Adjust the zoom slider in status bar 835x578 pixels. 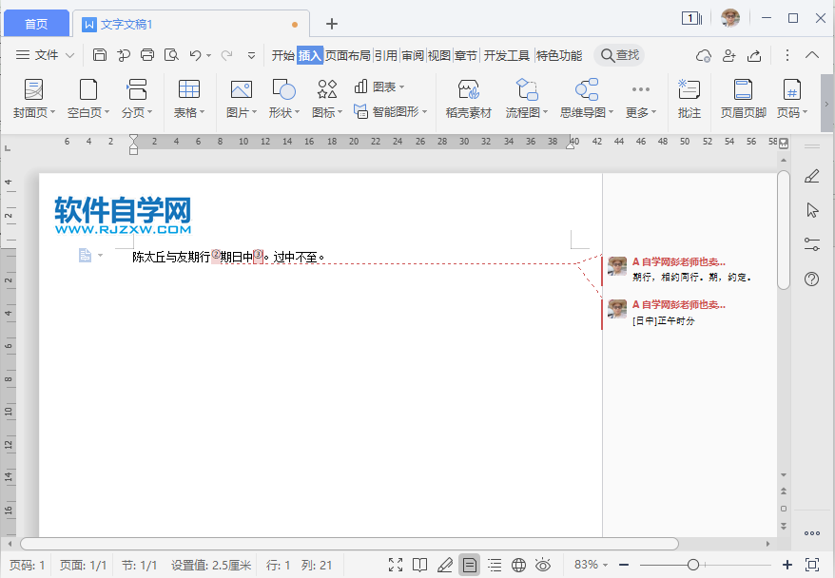pyautogui.click(x=693, y=564)
